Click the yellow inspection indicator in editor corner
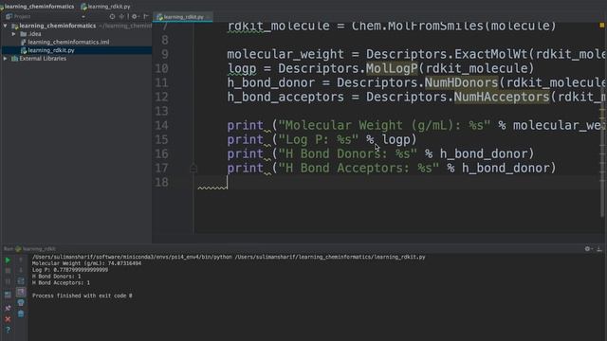607x341 pixels. [602, 26]
